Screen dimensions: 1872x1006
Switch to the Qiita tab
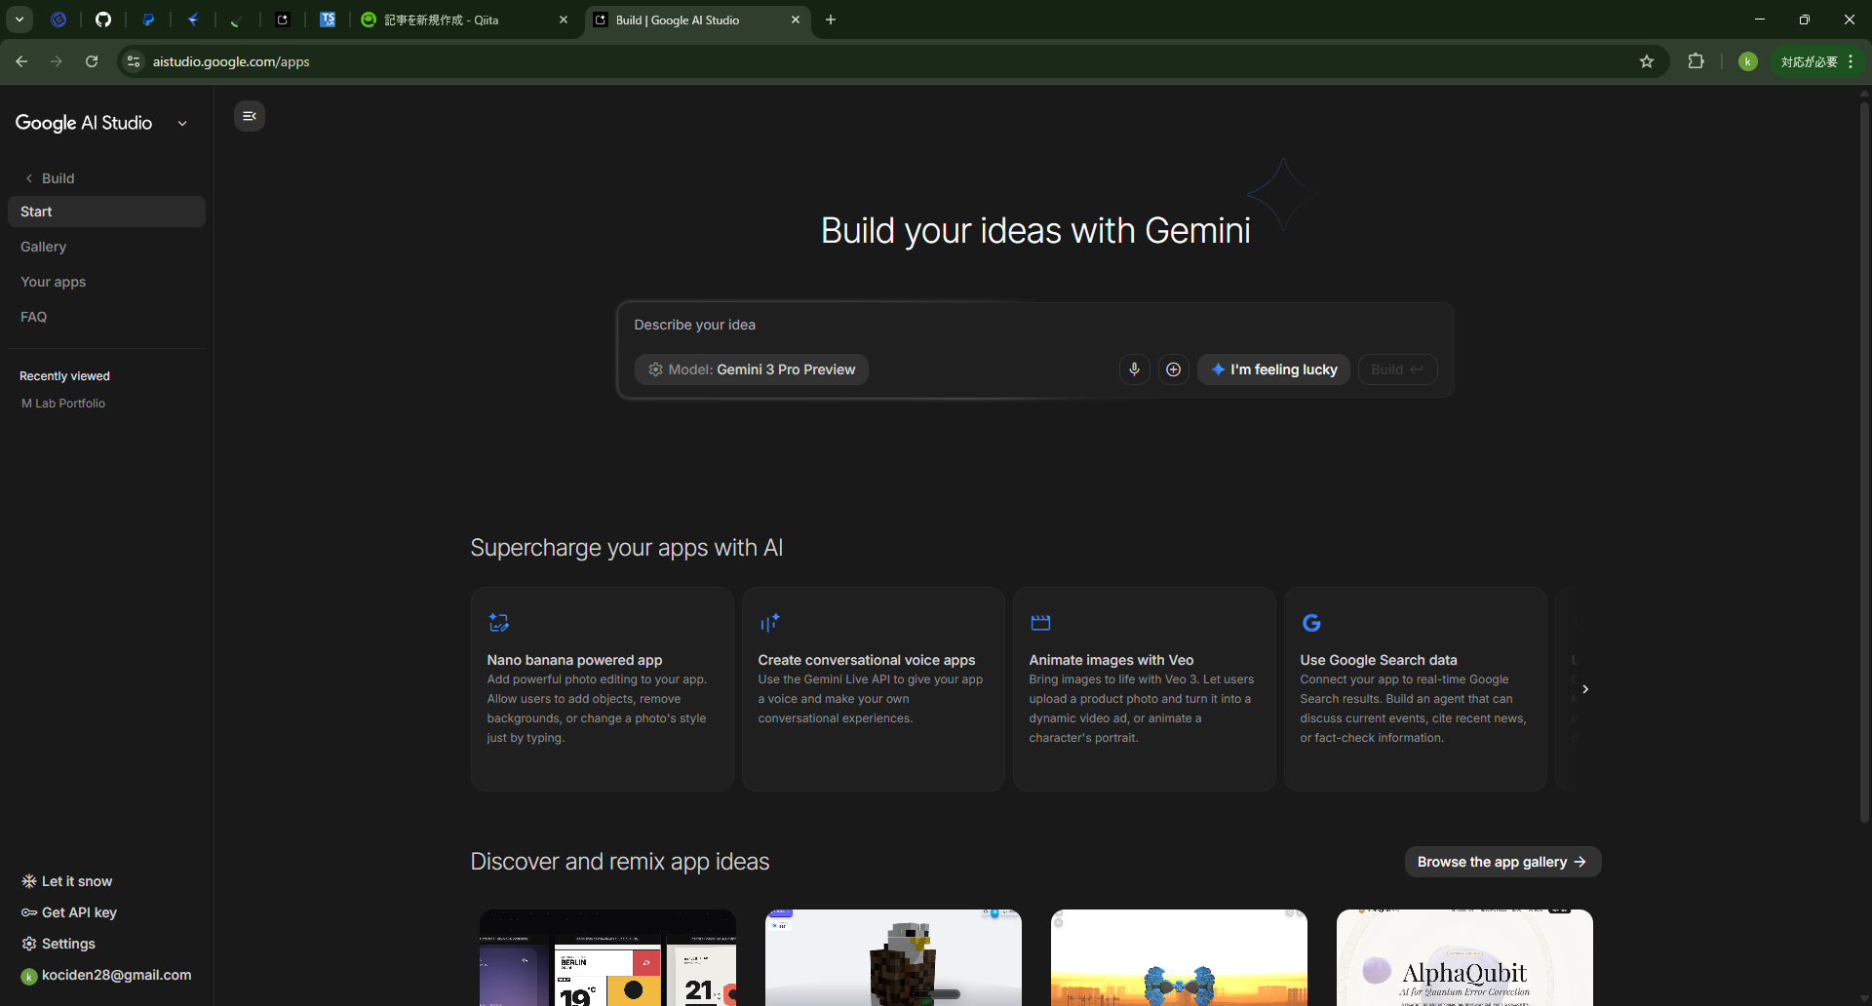click(x=465, y=19)
